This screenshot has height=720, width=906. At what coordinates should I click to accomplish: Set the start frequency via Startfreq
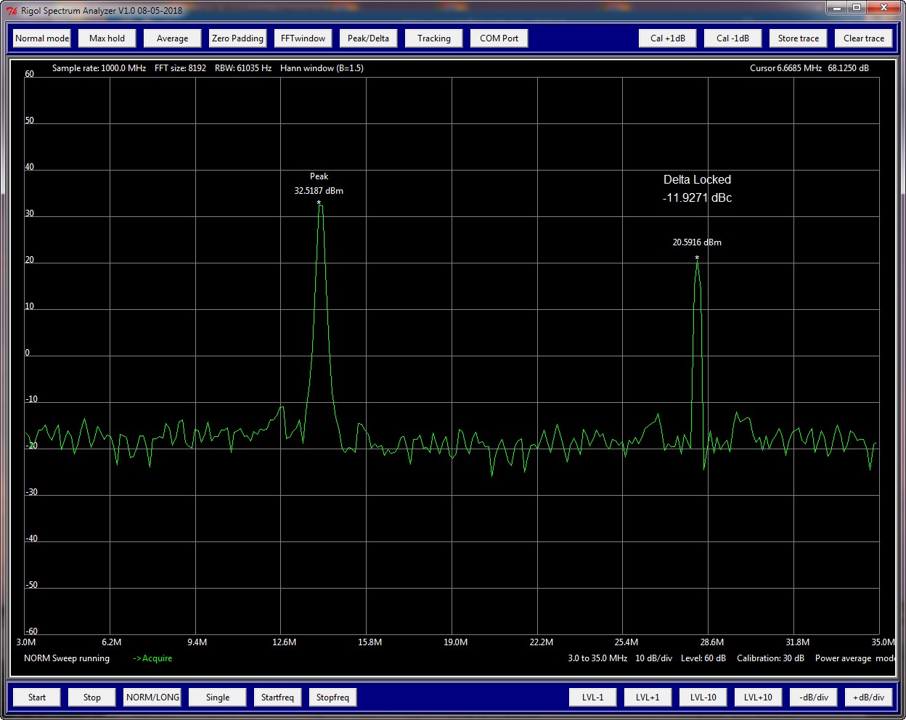click(277, 697)
